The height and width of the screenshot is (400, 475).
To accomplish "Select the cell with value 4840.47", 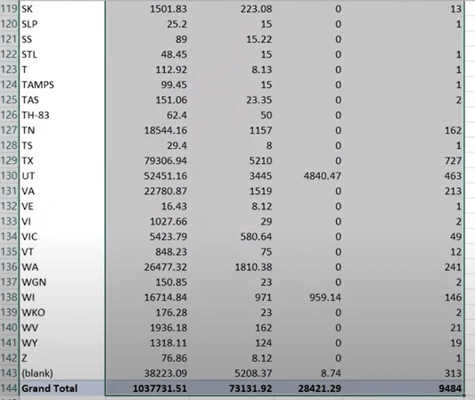I will [x=308, y=176].
